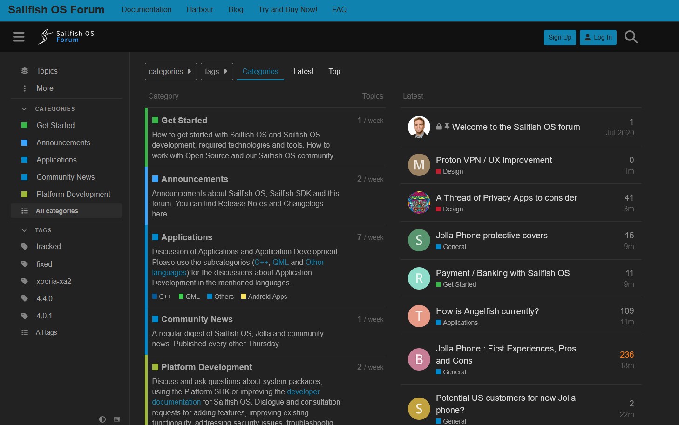Open the Android Apps subcategory badge

264,297
